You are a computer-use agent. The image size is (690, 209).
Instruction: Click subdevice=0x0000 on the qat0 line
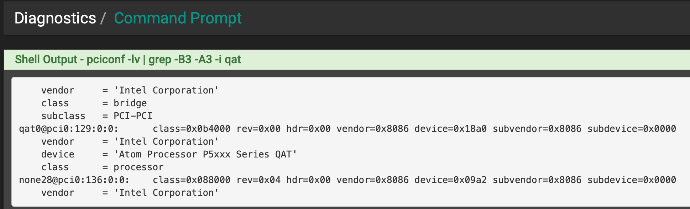[x=631, y=129]
